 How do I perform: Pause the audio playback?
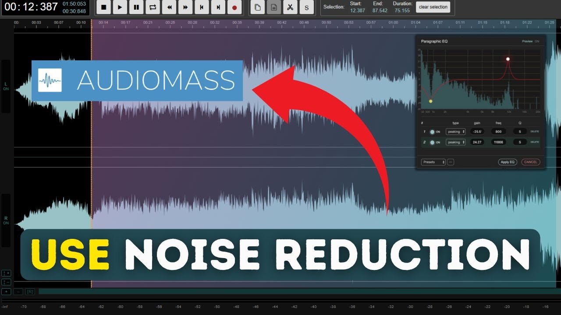tap(136, 7)
